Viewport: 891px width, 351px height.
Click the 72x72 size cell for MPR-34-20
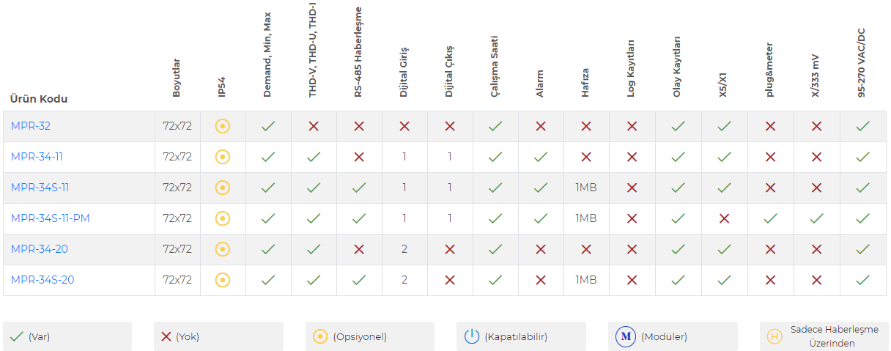point(177,249)
